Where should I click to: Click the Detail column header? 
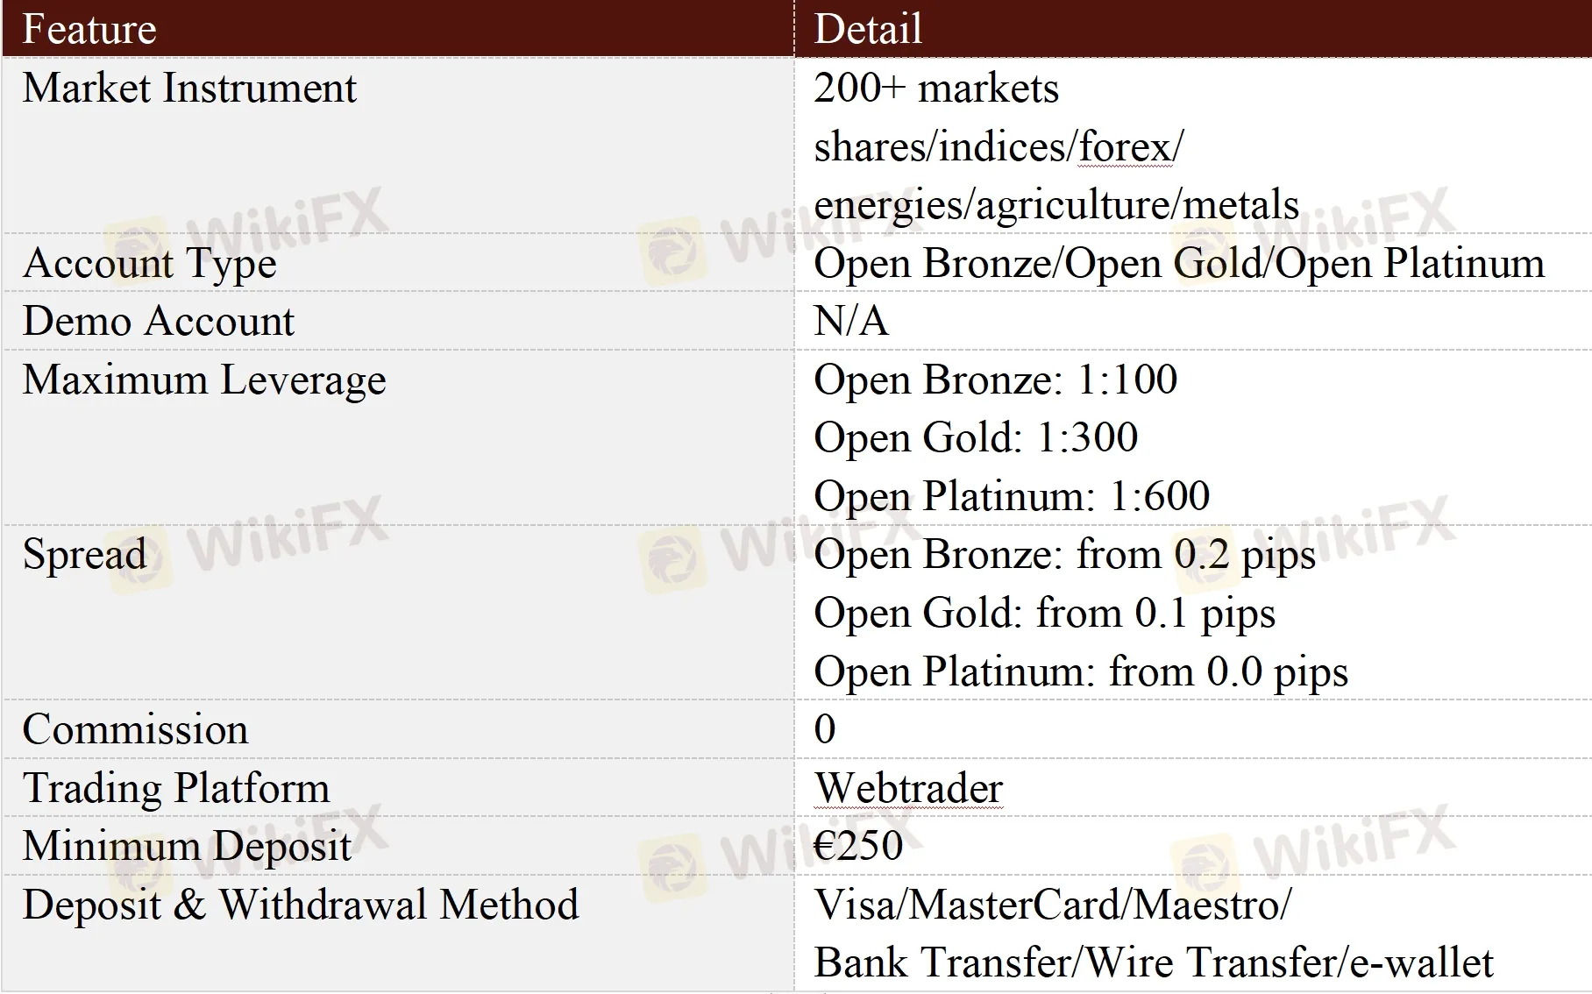868,29
